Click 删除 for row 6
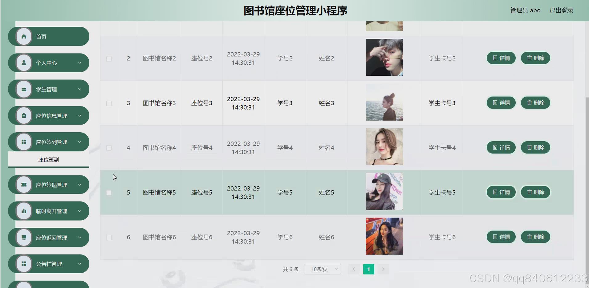Viewport: 589px width, 288px height. pos(535,237)
